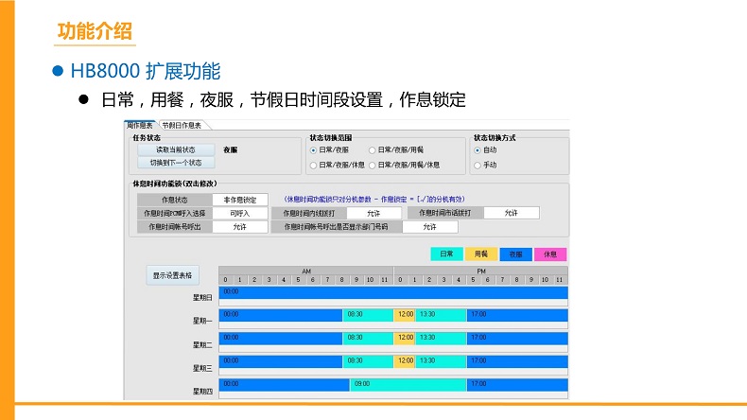Click the HB8000 扩展功能 heading
The image size is (747, 420).
pos(146,71)
